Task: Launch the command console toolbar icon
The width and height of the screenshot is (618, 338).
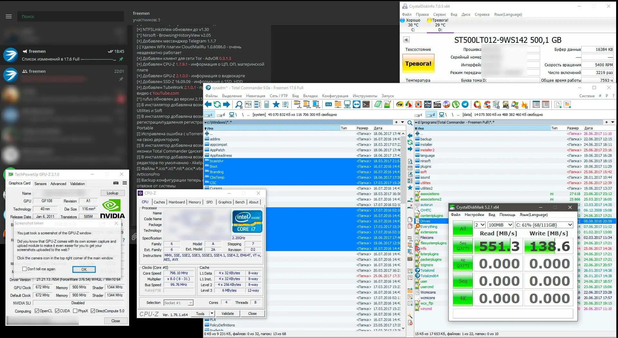Action: coord(366,104)
